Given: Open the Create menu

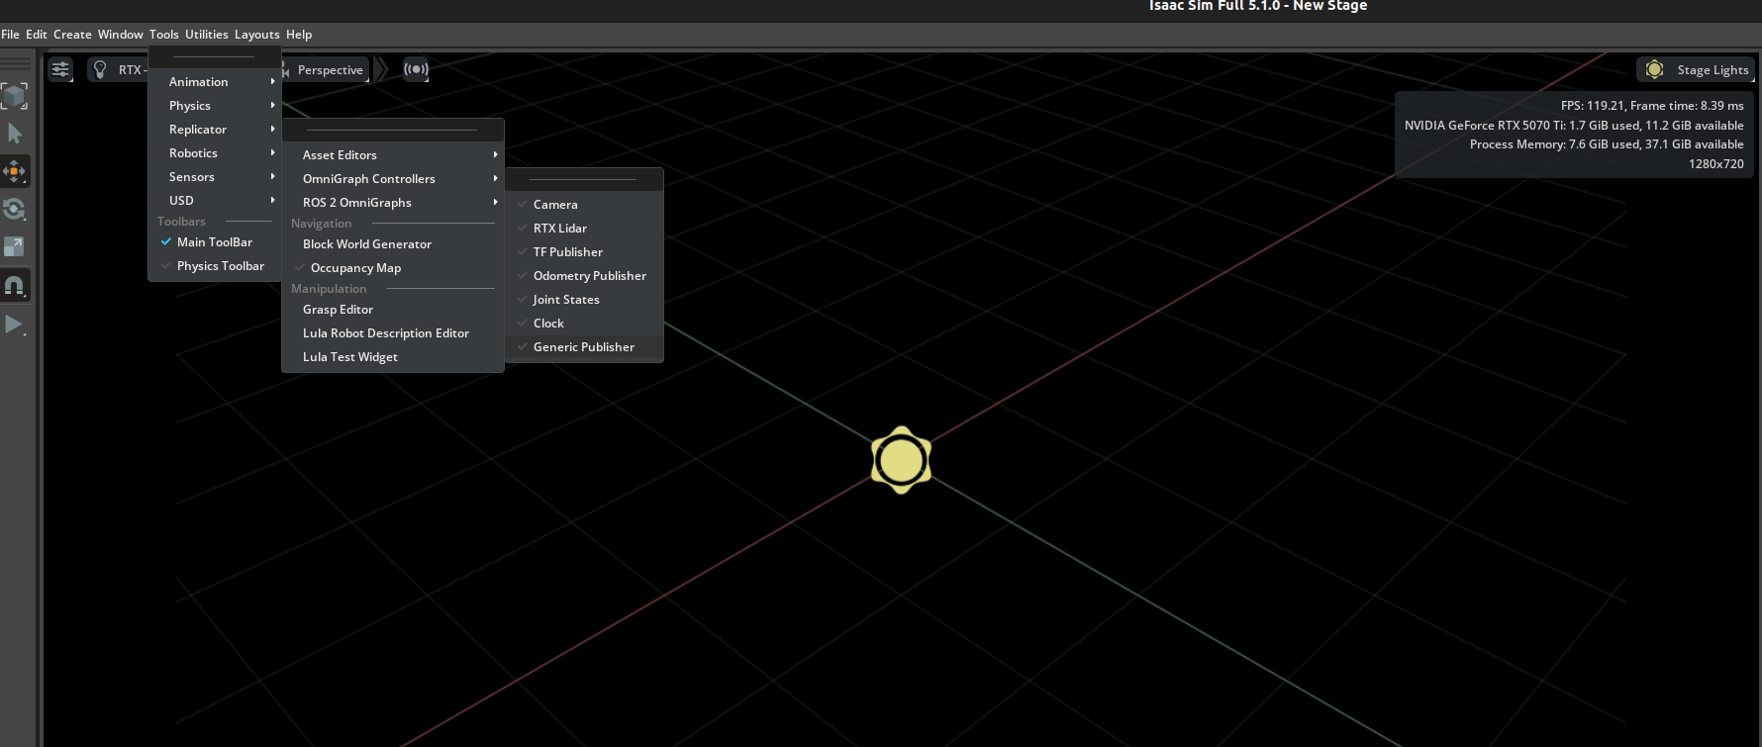Looking at the screenshot, I should coord(72,35).
